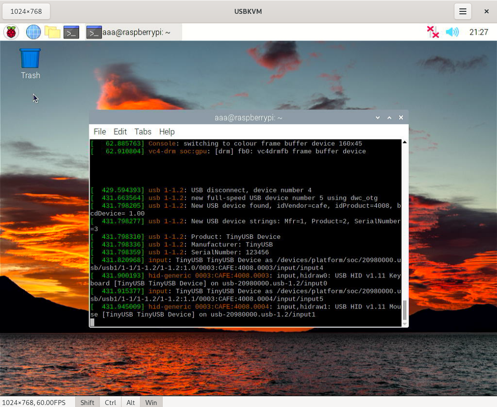Toggle the Shift modifier key
The width and height of the screenshot is (497, 407).
point(87,402)
